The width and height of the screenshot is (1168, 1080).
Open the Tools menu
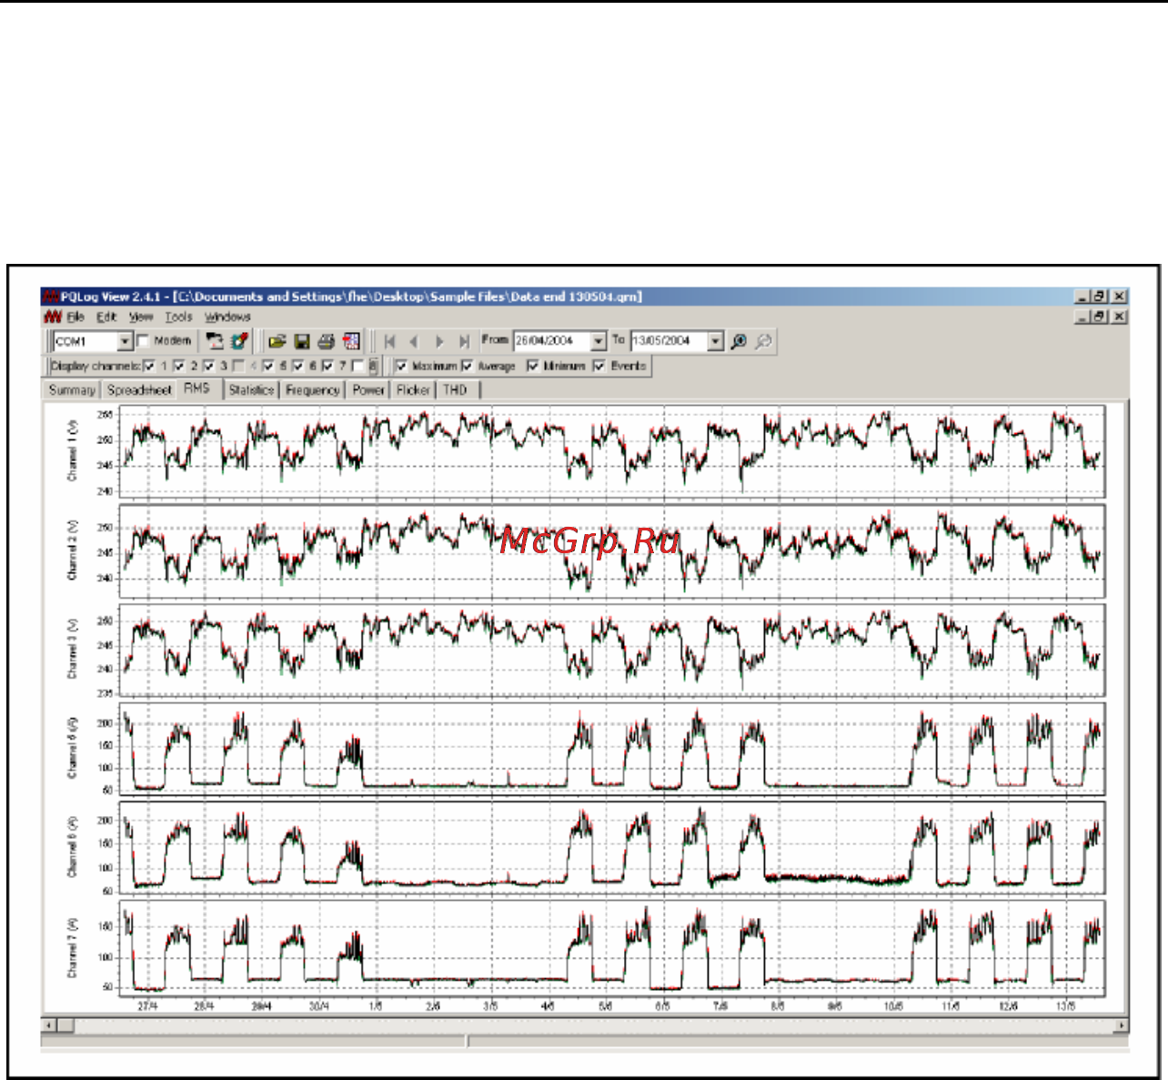178,317
